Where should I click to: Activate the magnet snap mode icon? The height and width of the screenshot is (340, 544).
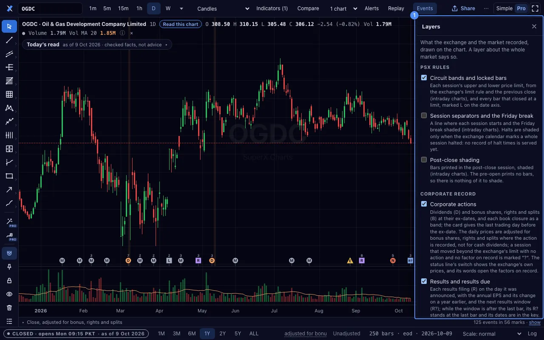click(9, 253)
